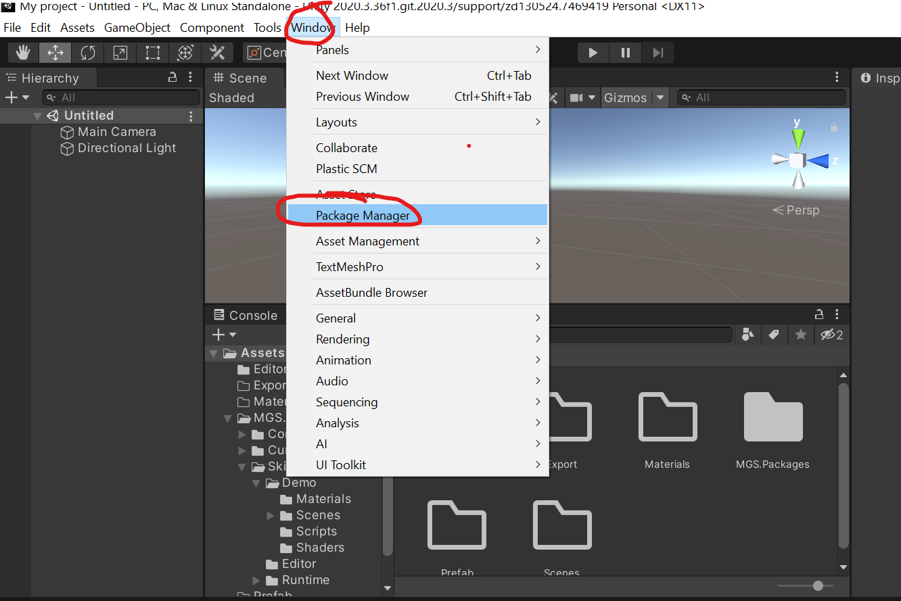Expand the Asset Management submenu
This screenshot has height=601, width=901.
417,241
